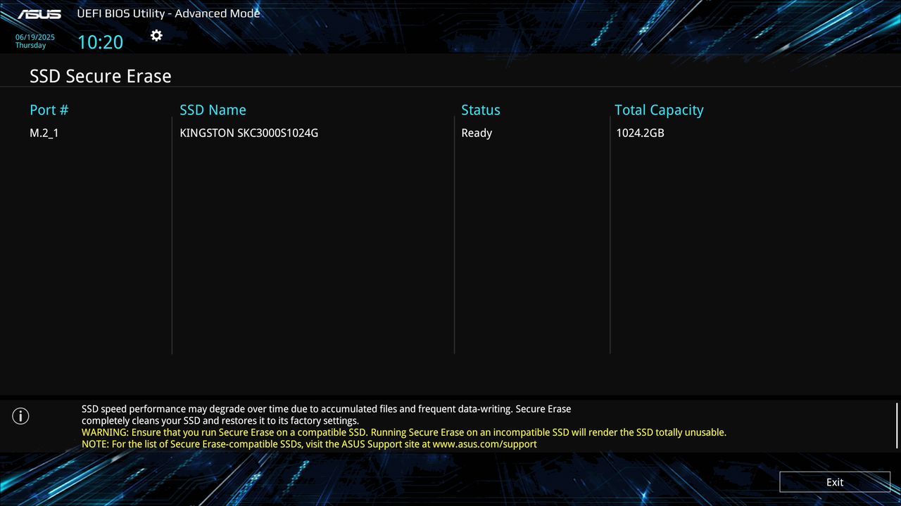This screenshot has height=506, width=901.
Task: Select the KINGSTON SKC3000S1024G drive
Action: pyautogui.click(x=248, y=133)
